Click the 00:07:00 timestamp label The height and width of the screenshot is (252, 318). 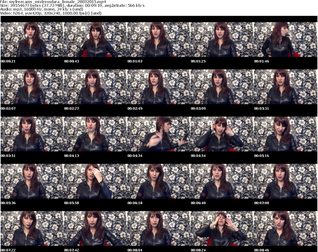(261, 203)
